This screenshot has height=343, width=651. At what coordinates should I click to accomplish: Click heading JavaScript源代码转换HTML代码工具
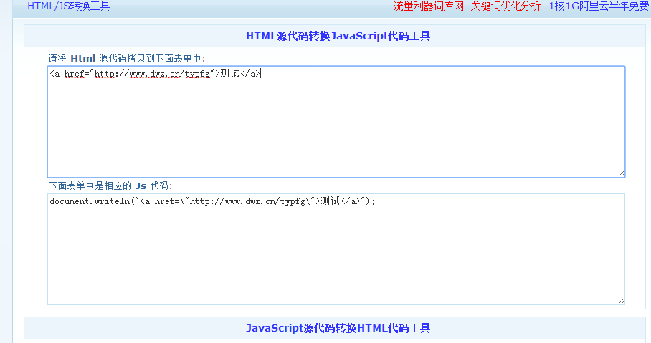click(x=338, y=328)
